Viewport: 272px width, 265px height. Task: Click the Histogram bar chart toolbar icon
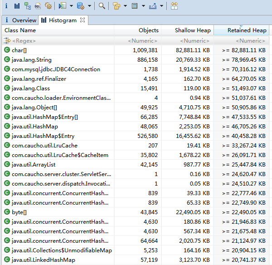pos(17,6)
